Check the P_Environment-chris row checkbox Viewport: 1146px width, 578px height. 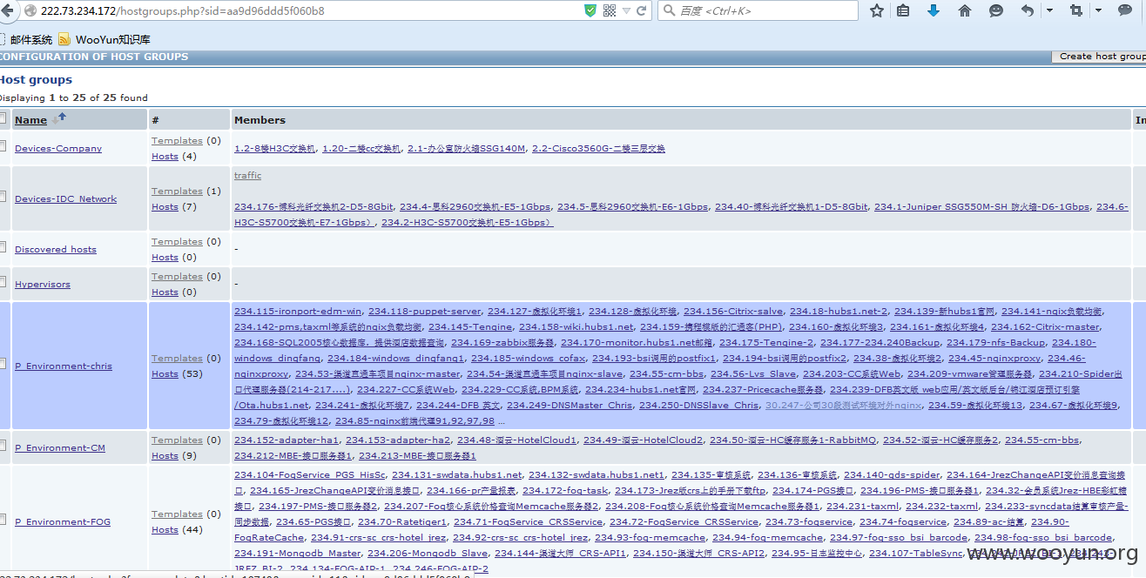click(x=3, y=366)
